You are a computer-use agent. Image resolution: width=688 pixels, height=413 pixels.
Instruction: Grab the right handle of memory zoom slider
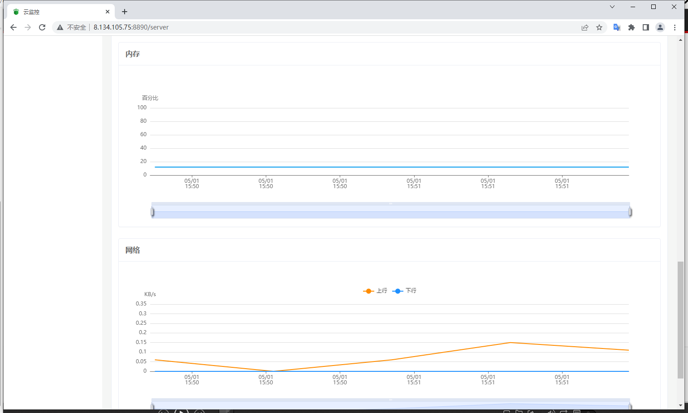point(630,212)
